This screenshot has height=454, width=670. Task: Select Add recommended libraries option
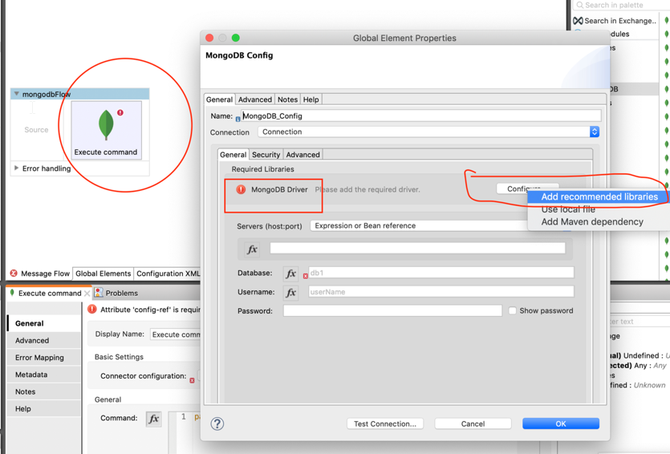[x=599, y=197]
